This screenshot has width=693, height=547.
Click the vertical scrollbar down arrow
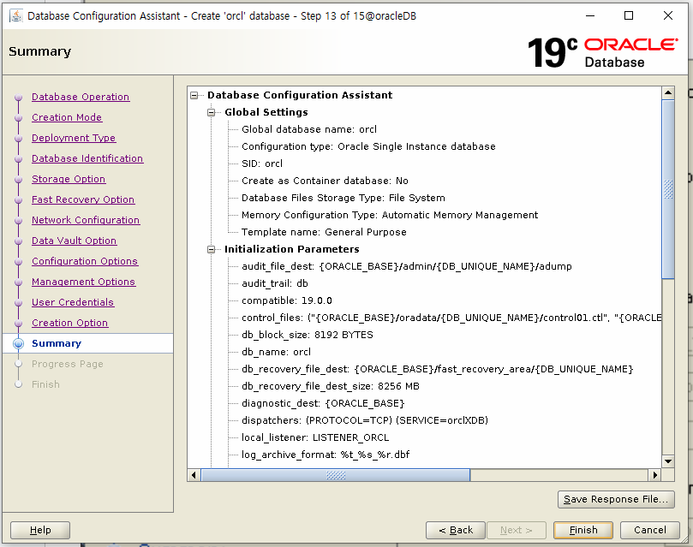668,461
